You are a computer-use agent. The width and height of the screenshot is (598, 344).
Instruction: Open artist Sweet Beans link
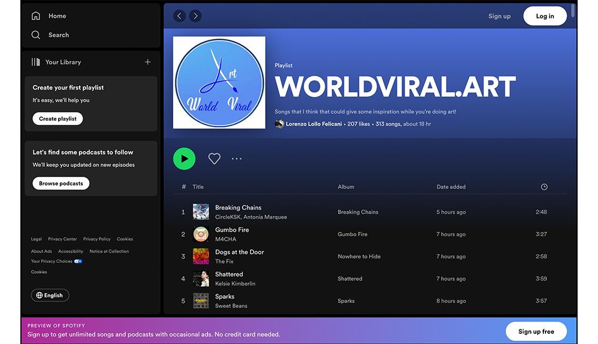coord(231,306)
